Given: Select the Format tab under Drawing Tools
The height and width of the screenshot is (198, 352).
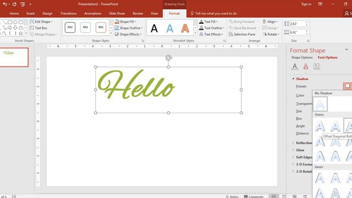Looking at the screenshot, I should (x=174, y=13).
